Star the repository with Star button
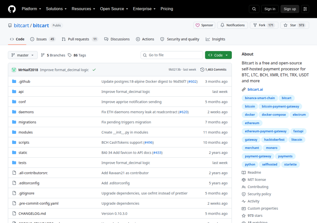This screenshot has width=317, height=223. 295,25
